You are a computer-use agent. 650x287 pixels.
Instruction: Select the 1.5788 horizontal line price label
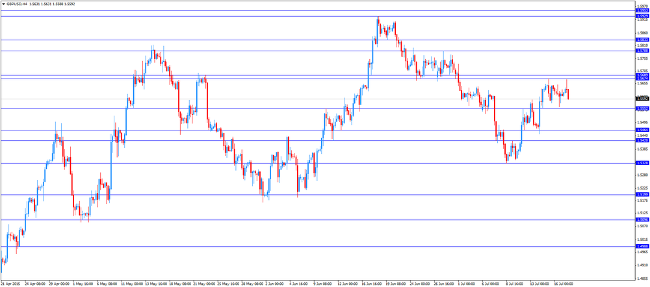pyautogui.click(x=642, y=51)
